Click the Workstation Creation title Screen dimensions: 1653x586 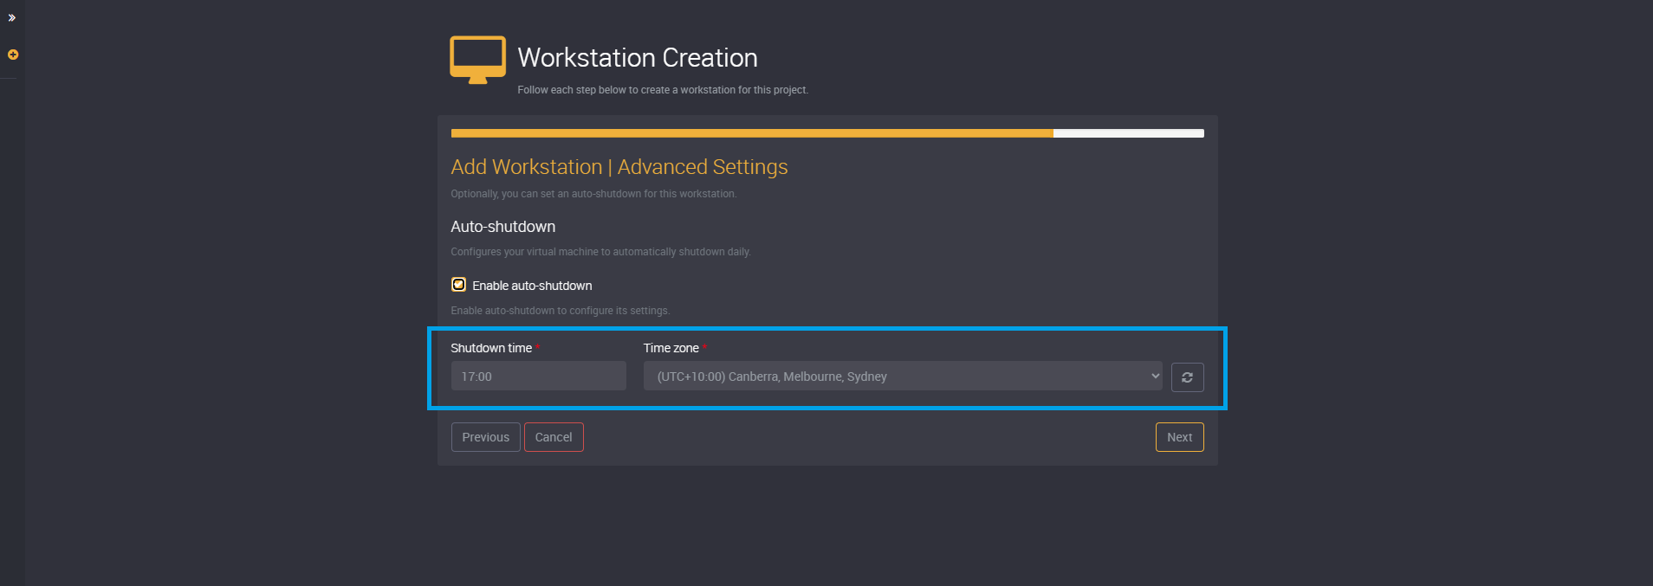638,58
